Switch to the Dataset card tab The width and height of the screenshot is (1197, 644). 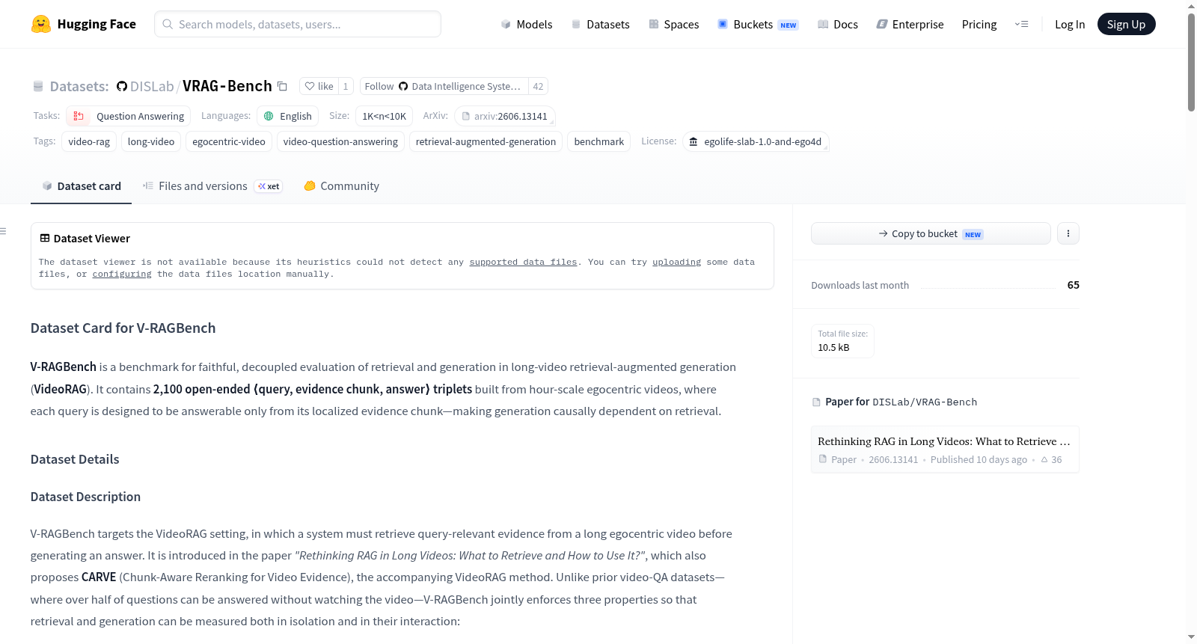tap(82, 186)
